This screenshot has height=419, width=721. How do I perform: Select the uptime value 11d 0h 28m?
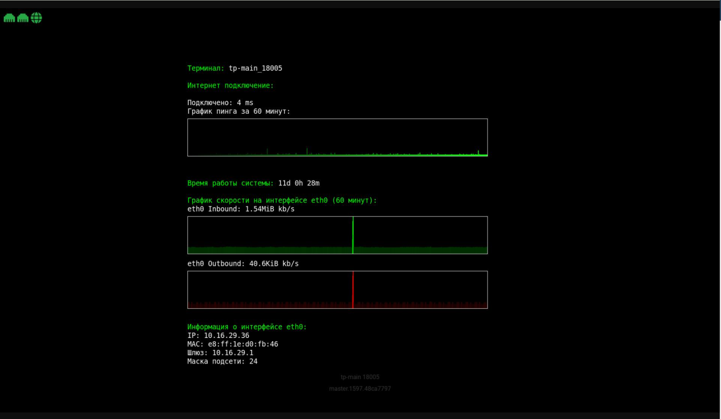point(299,183)
